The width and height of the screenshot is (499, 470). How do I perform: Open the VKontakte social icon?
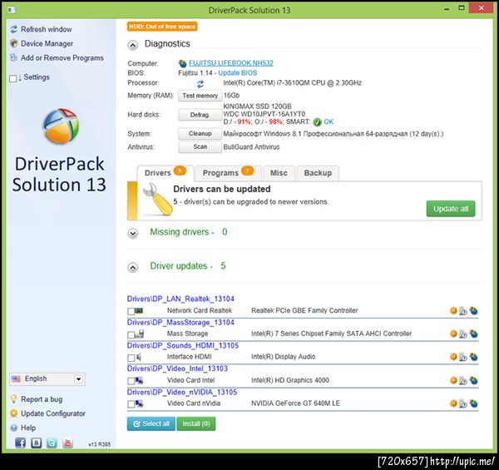tap(37, 443)
